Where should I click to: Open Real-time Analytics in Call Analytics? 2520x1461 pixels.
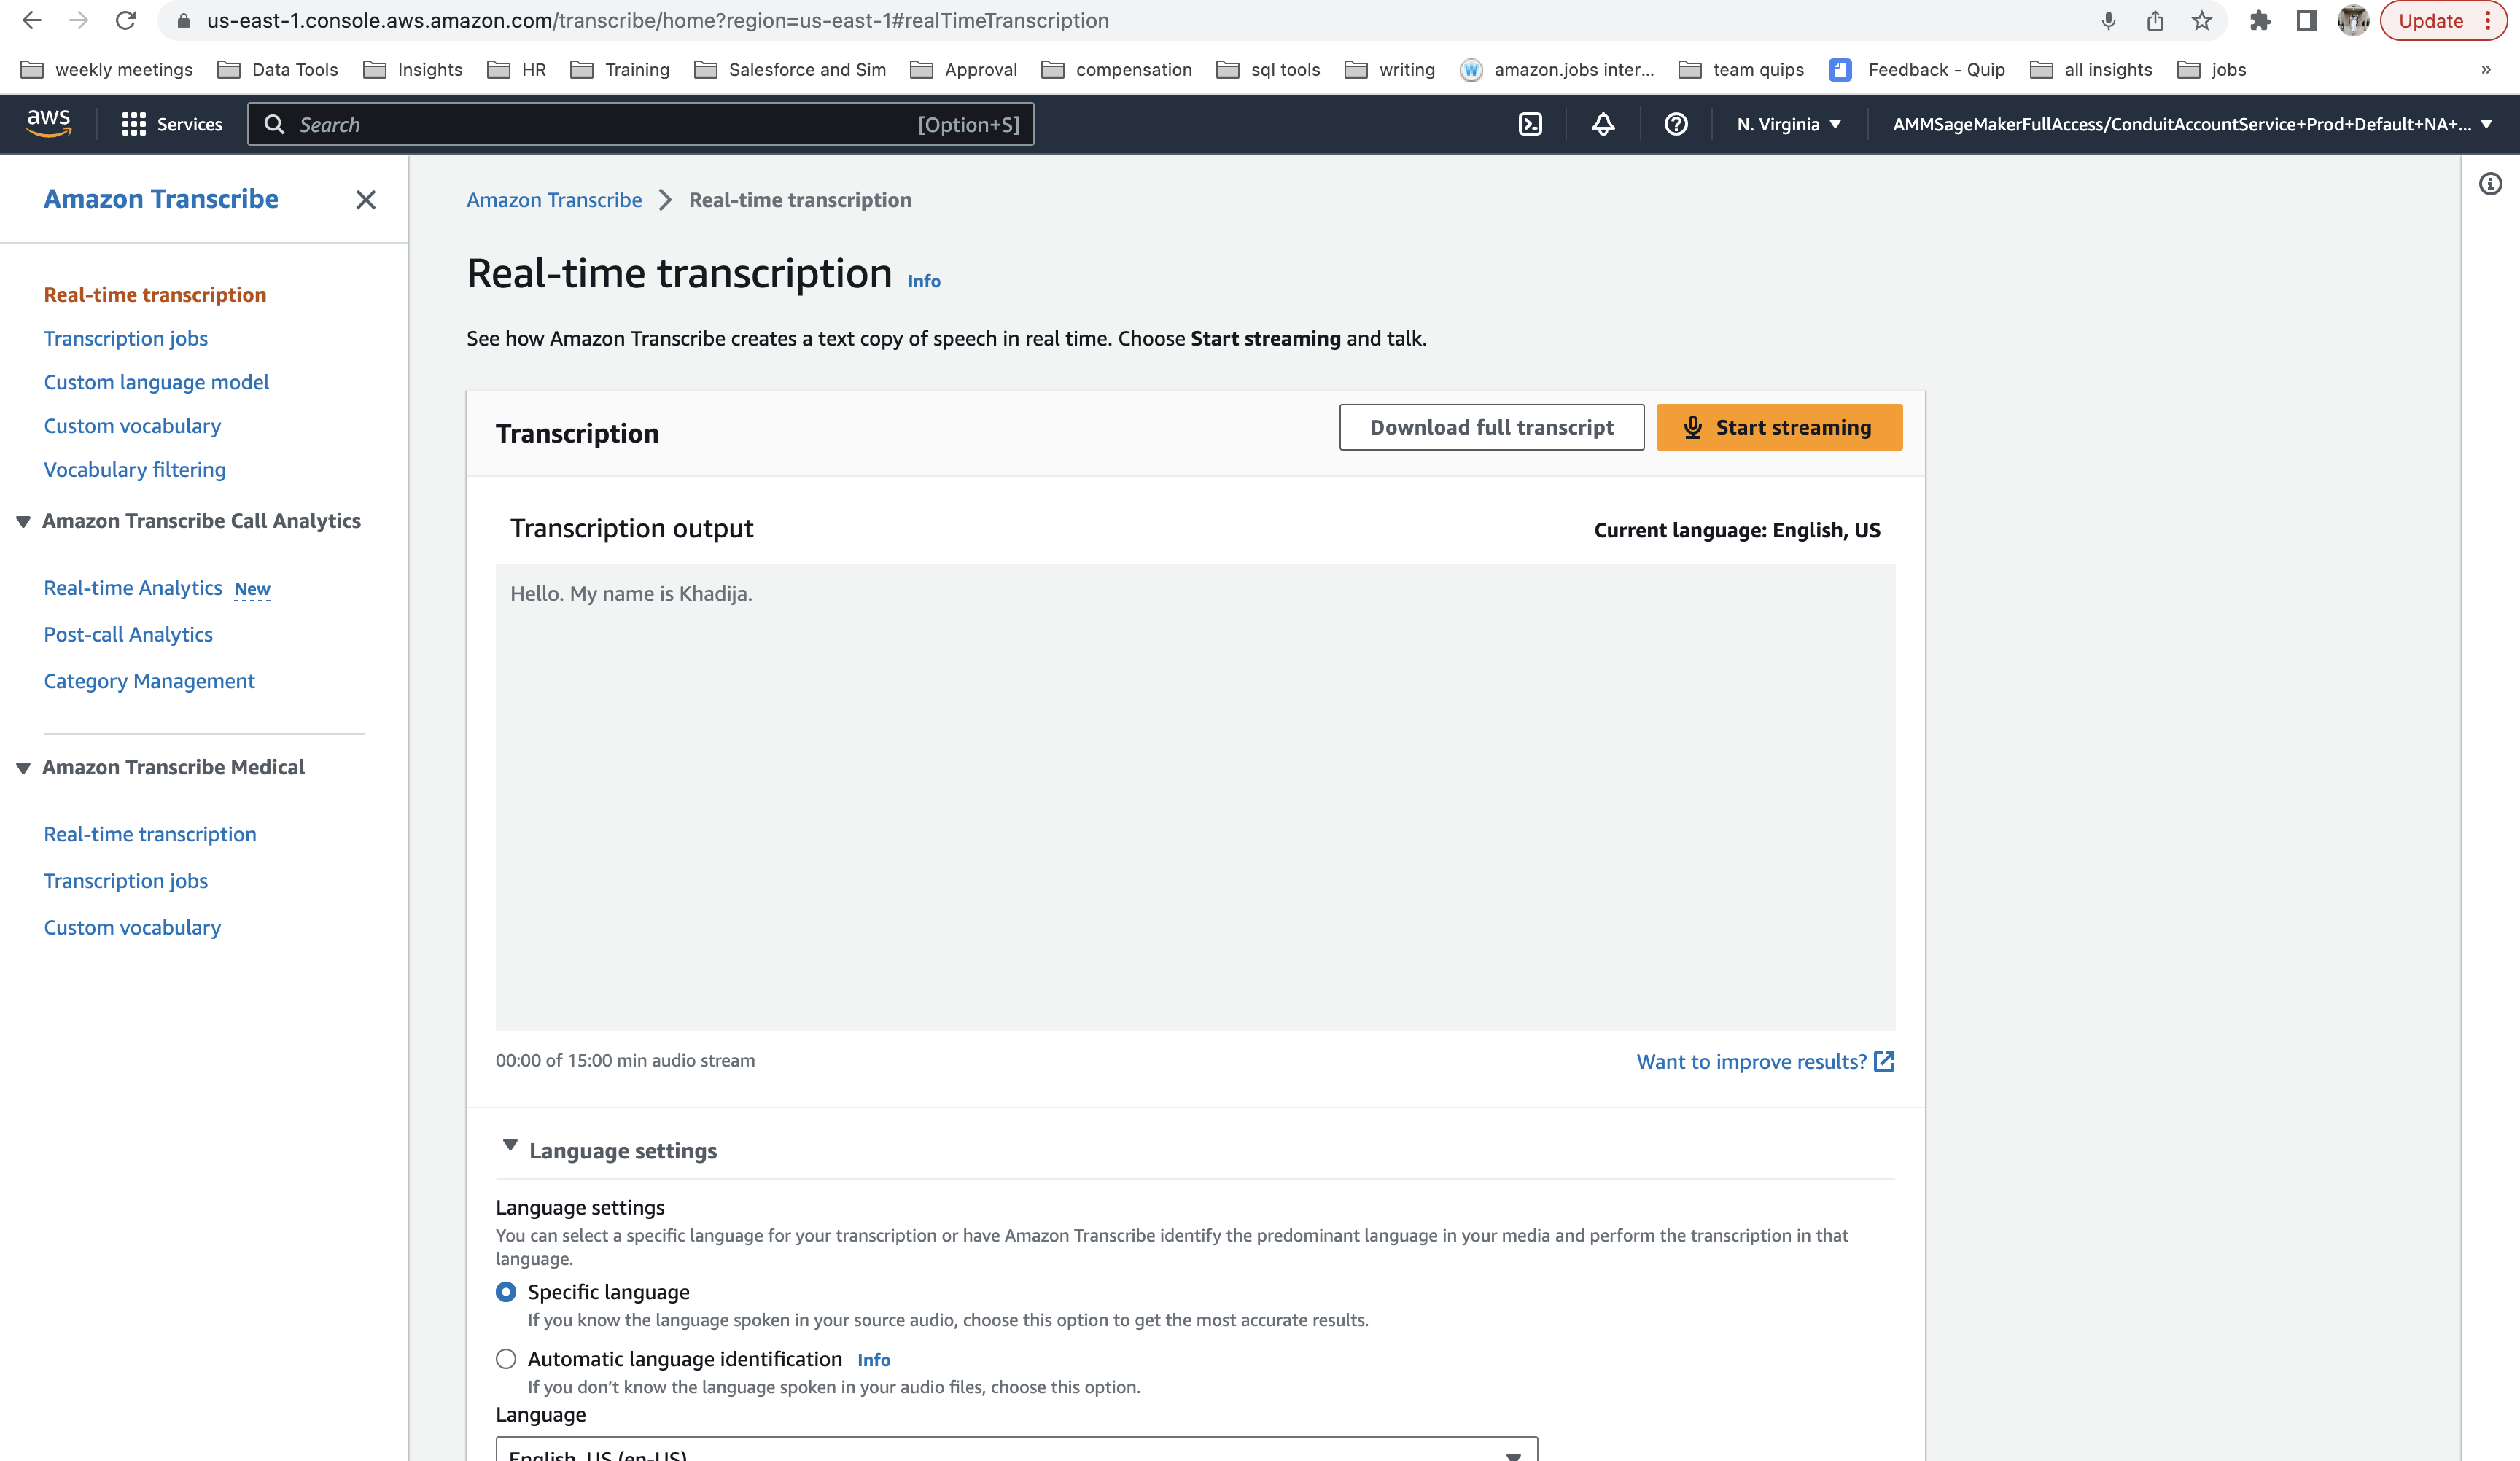click(x=133, y=587)
